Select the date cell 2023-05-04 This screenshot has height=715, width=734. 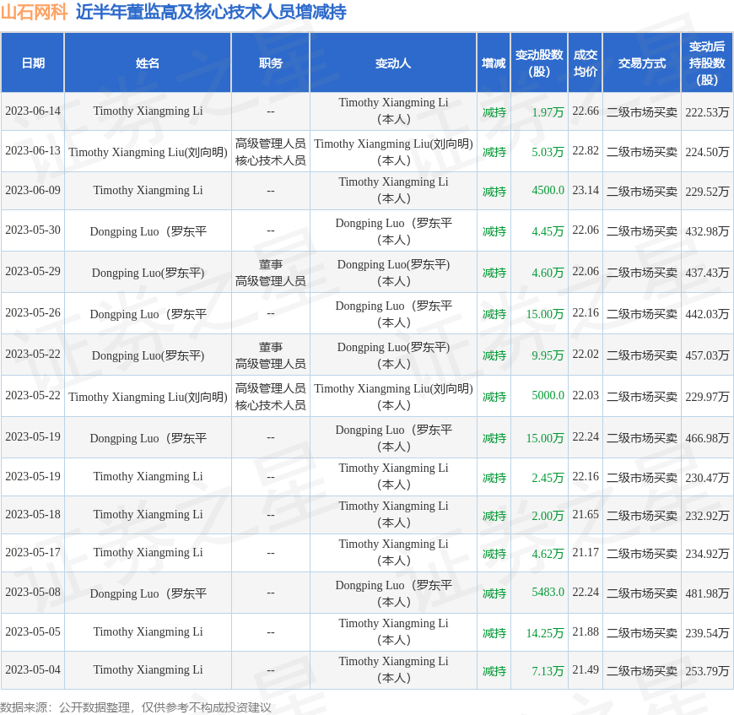pos(33,670)
